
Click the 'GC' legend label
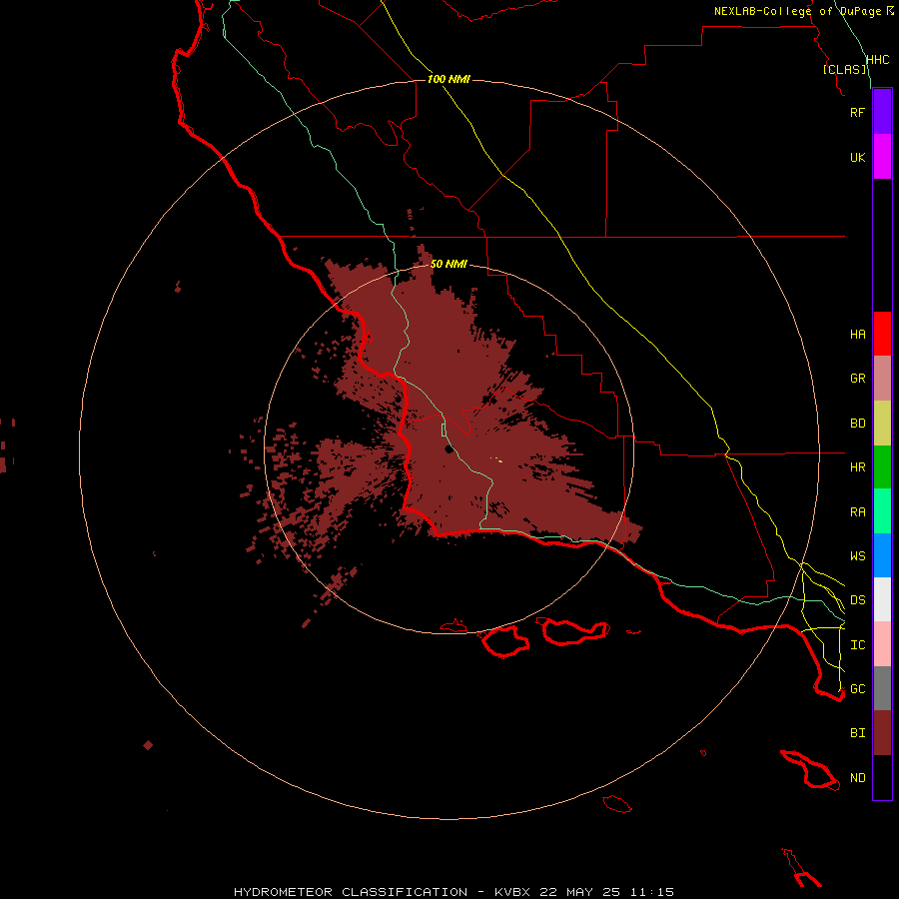click(x=857, y=688)
